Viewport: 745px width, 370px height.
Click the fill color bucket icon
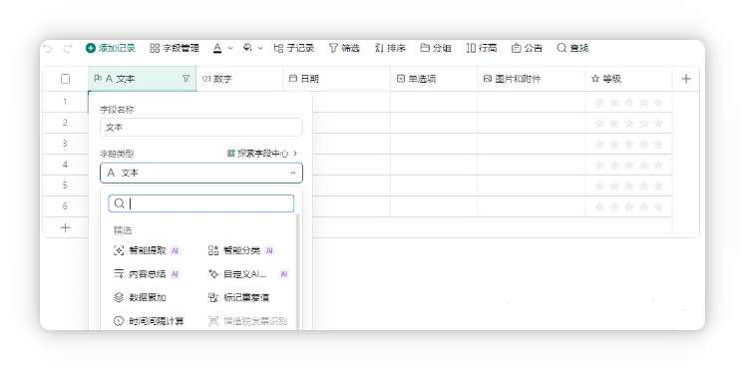(x=247, y=48)
